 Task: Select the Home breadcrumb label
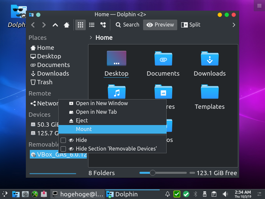104,37
